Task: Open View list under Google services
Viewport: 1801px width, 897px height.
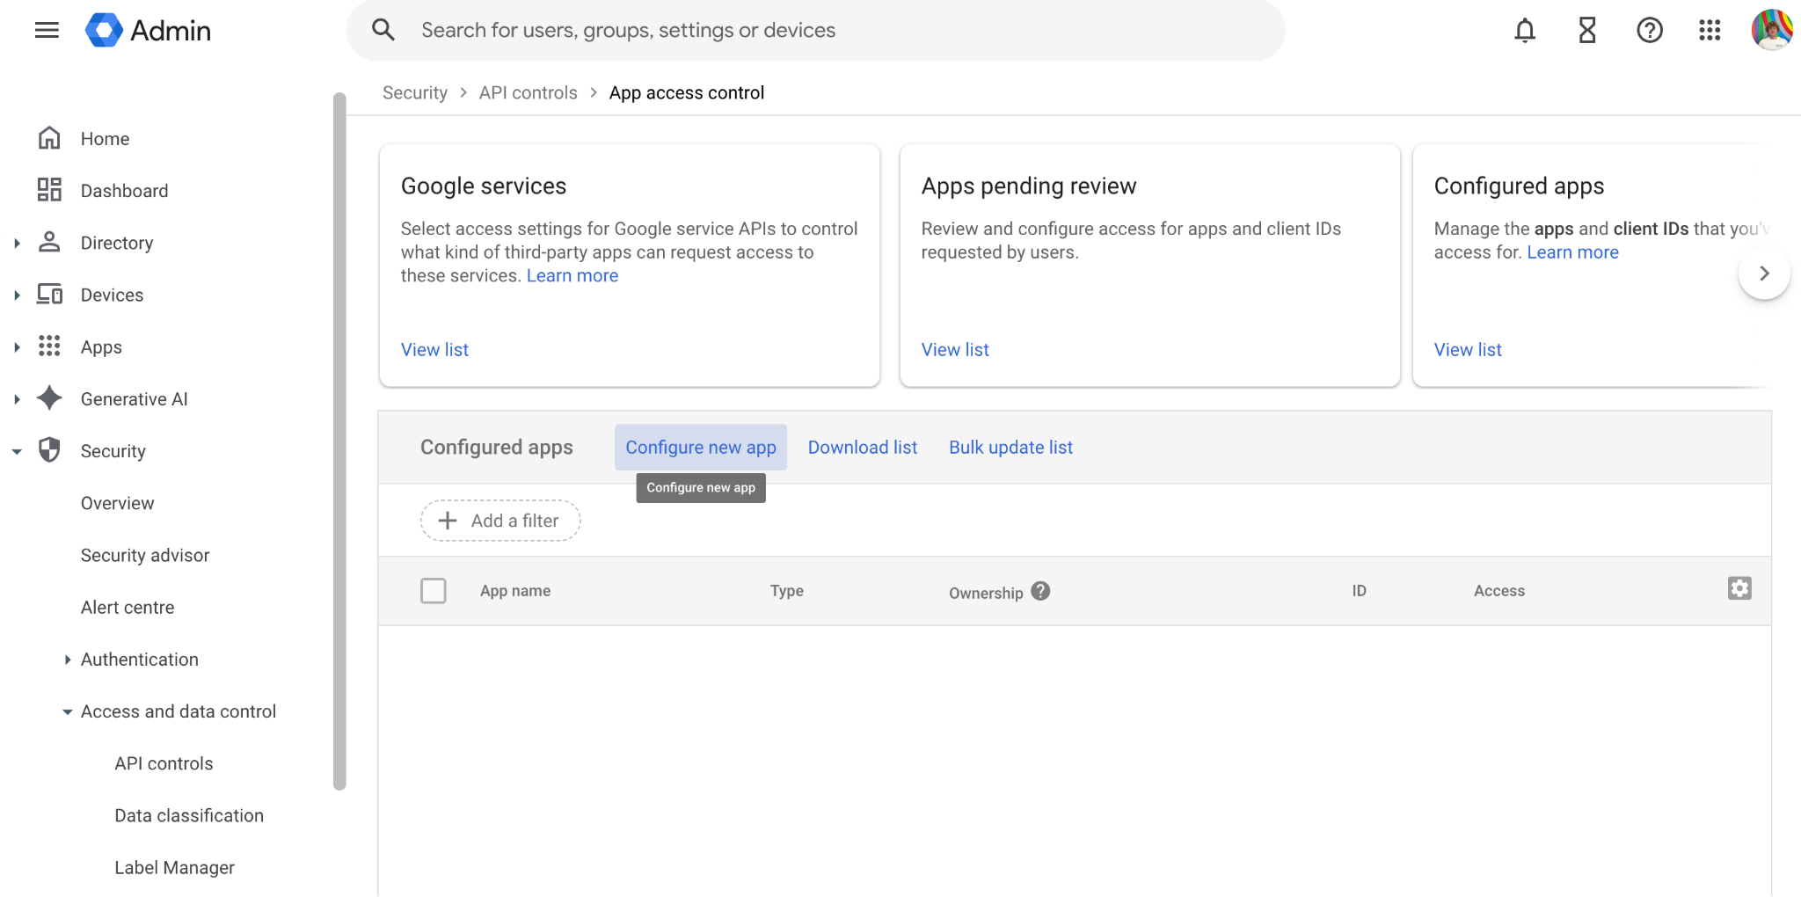Action: click(x=434, y=349)
